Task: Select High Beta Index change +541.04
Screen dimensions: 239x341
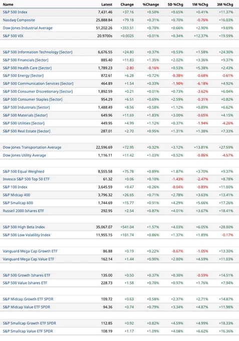Action: click(127, 227)
